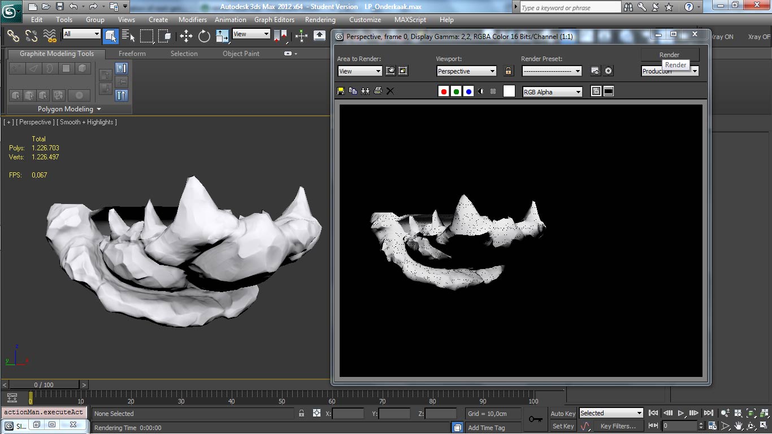Screen dimensions: 772x434
Task: Open Render Setup from the render window
Action: click(595, 71)
